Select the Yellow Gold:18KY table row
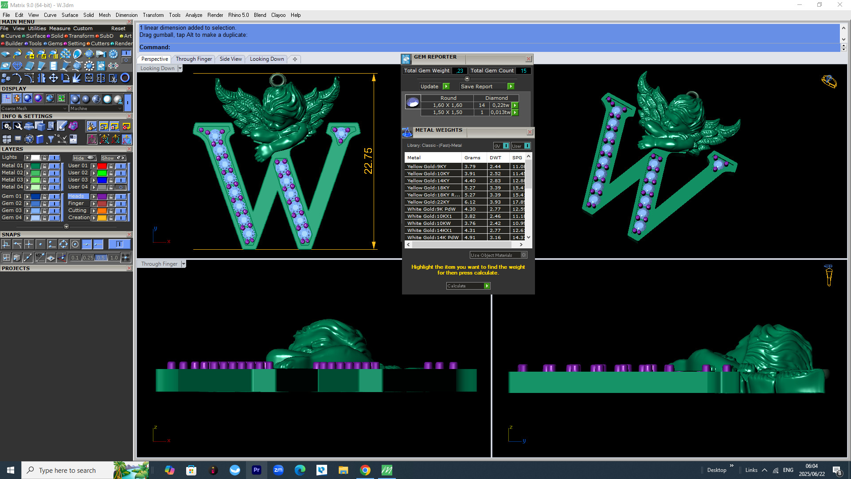This screenshot has width=851, height=479. 428,188
